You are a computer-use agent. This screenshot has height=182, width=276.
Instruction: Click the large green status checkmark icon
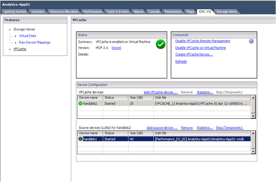pos(160,44)
